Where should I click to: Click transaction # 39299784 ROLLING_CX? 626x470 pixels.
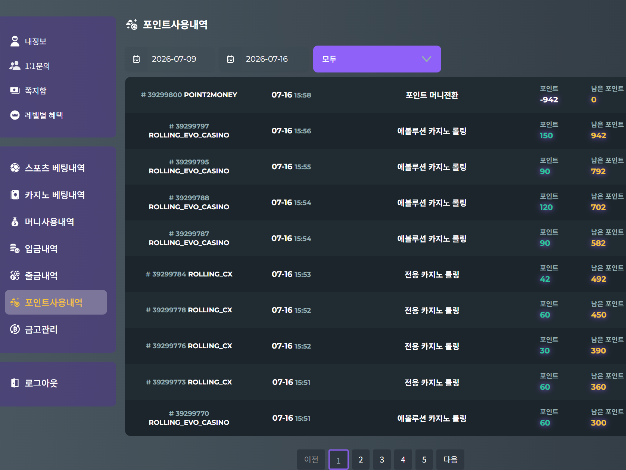click(x=189, y=274)
